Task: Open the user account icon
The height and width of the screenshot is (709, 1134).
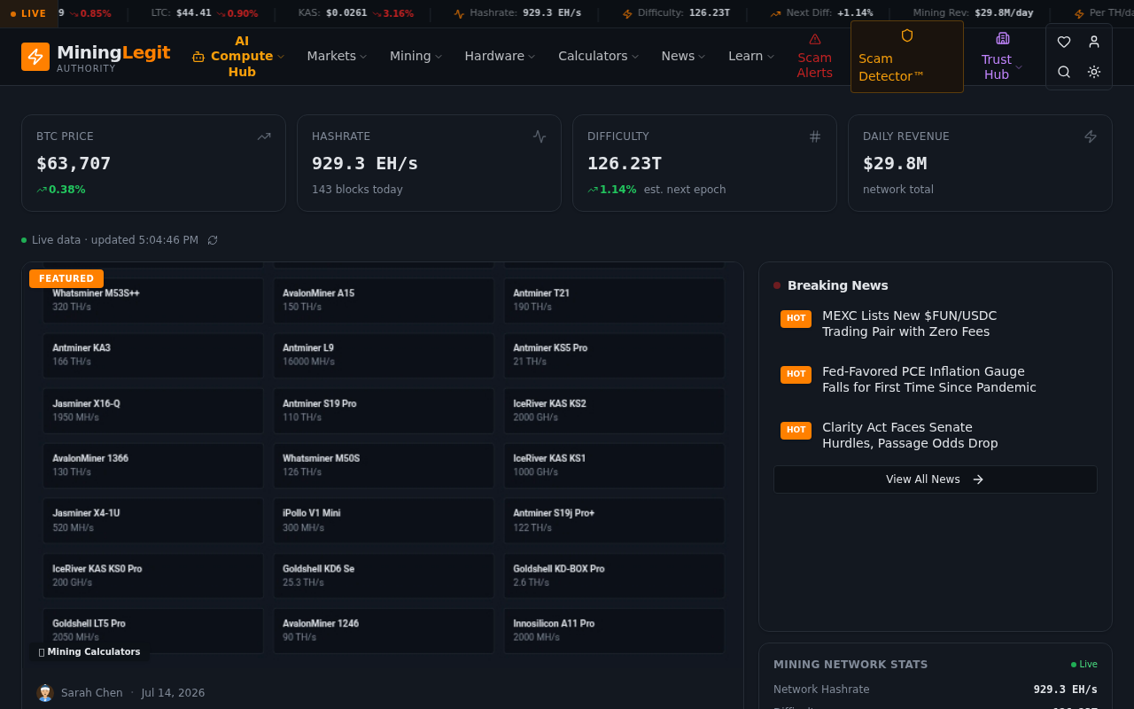Action: pyautogui.click(x=1094, y=42)
